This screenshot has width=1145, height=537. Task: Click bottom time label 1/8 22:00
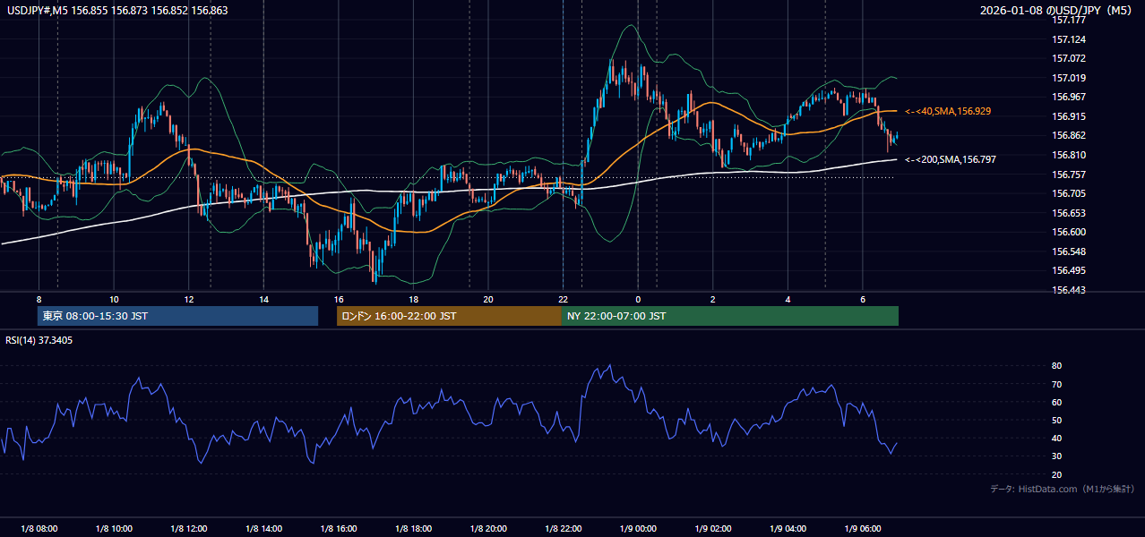[x=564, y=528]
